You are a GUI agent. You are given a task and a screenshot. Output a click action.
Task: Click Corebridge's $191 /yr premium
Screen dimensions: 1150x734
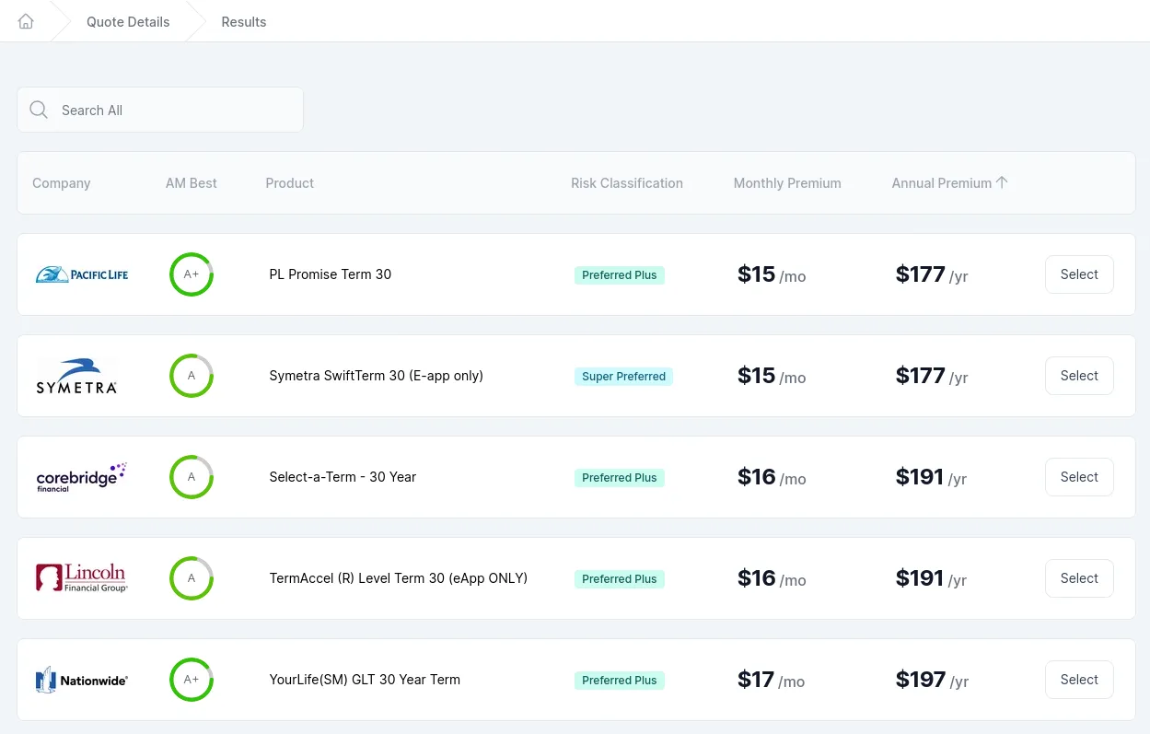(x=932, y=477)
